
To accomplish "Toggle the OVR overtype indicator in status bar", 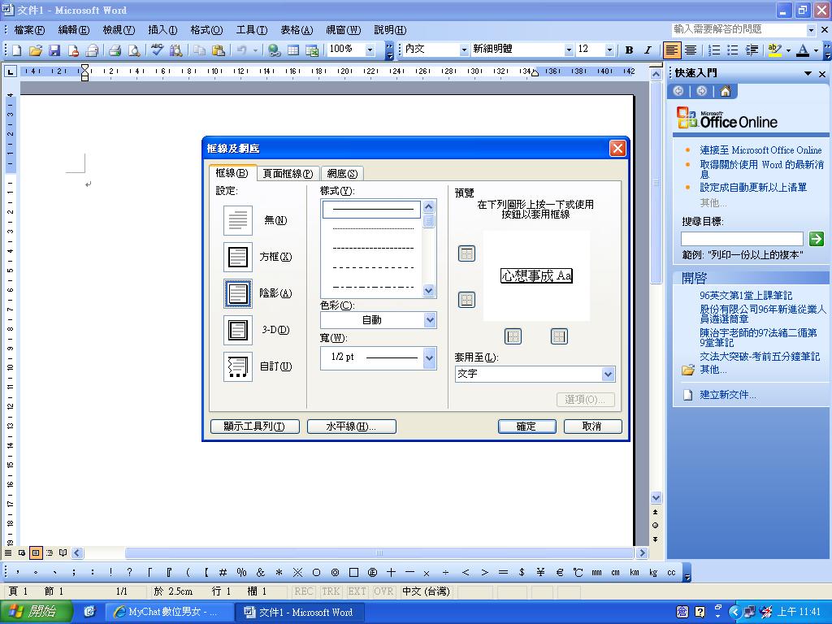I will (x=383, y=591).
